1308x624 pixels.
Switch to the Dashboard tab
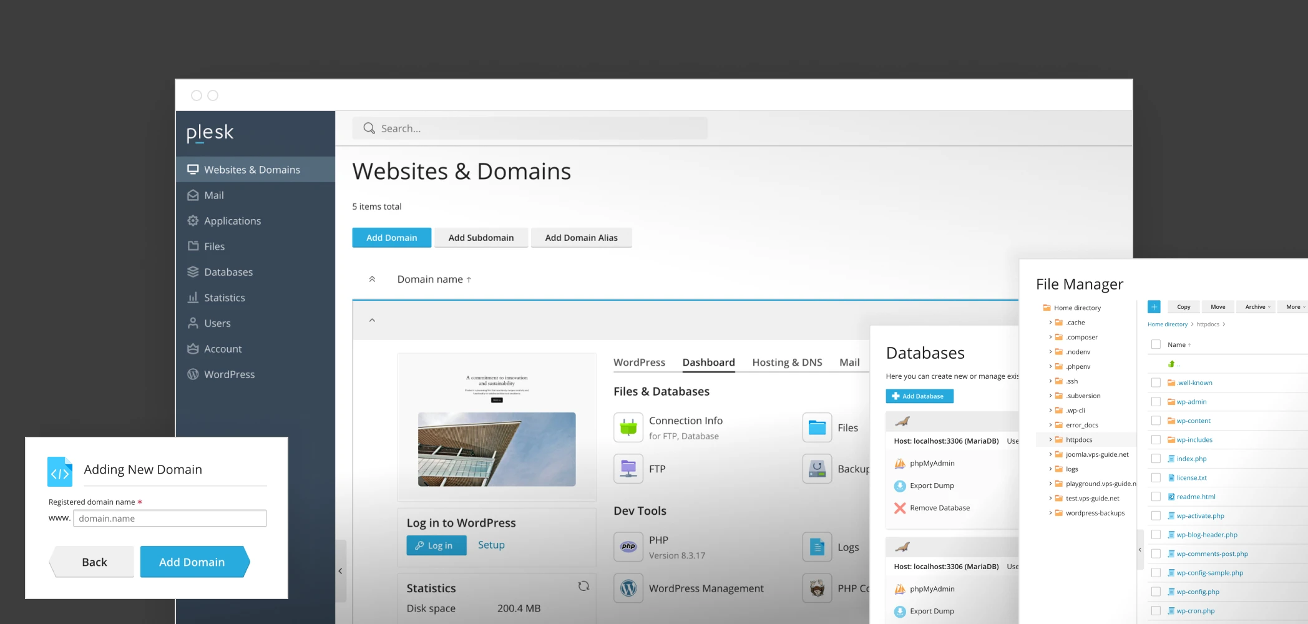tap(708, 363)
